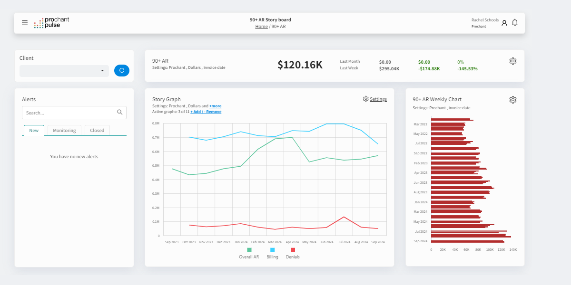
Task: Toggle the Denials legend series
Action: click(x=293, y=256)
